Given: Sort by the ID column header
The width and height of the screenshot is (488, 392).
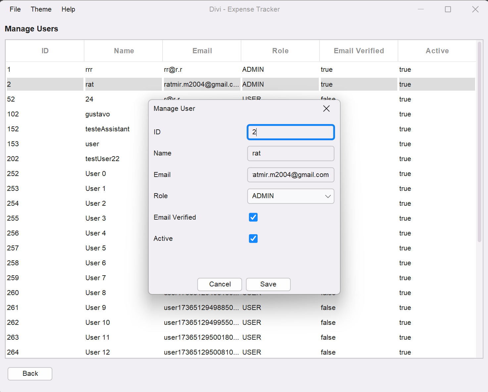Looking at the screenshot, I should click(45, 51).
